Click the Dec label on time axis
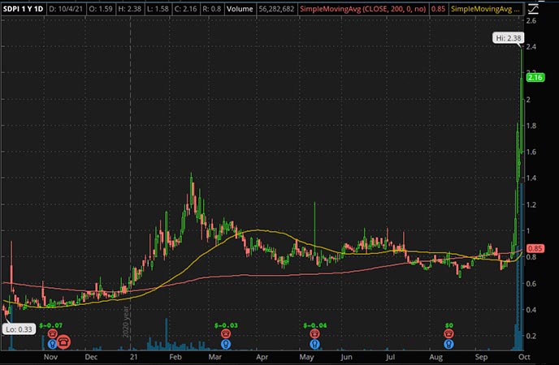 91,357
